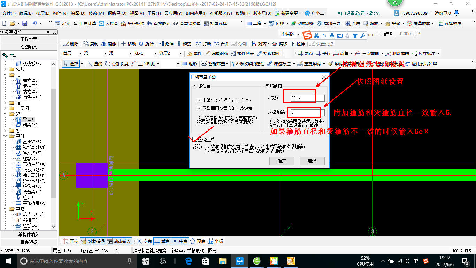Open the 定义 (Define) tool
The image size is (476, 268).
(x=62, y=23)
